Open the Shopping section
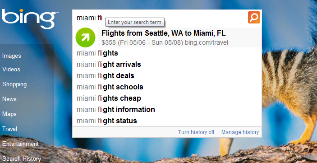The image size is (317, 163). click(x=14, y=84)
